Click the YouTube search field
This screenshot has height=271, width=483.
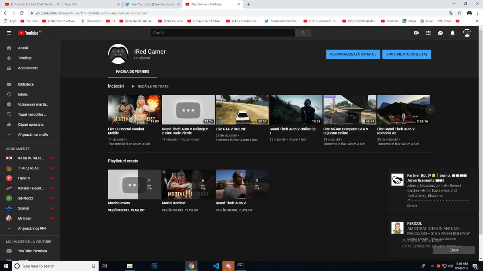tap(223, 33)
